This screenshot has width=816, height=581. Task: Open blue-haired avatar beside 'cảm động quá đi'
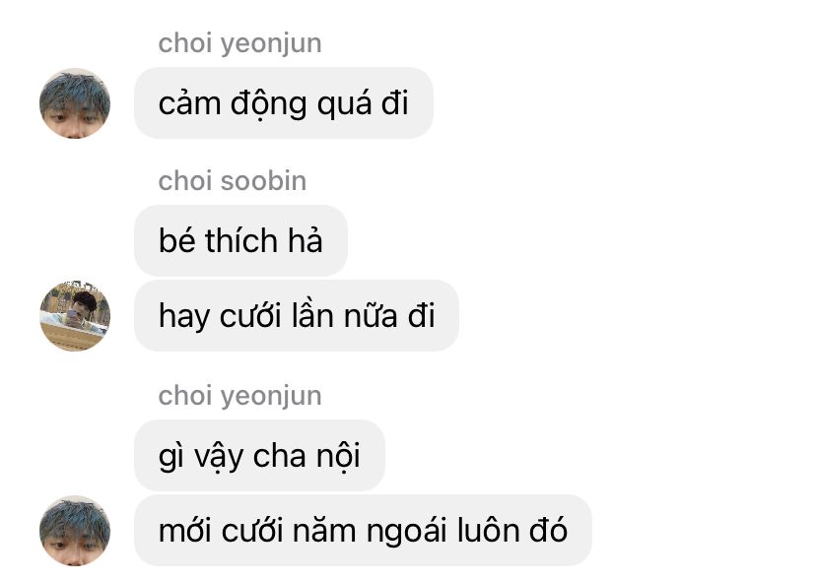(x=75, y=103)
